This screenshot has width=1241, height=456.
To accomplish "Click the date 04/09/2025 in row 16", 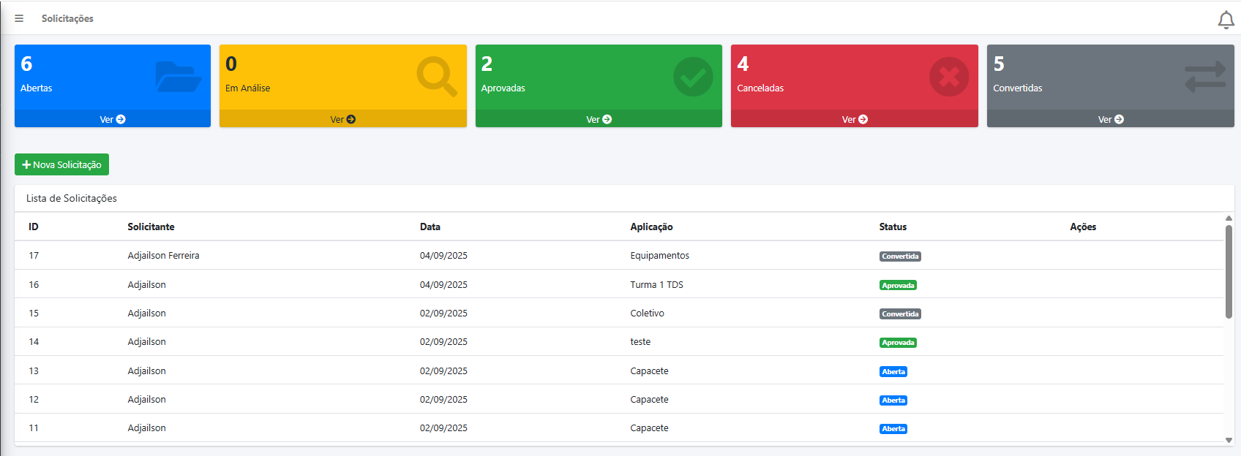I will click(443, 284).
